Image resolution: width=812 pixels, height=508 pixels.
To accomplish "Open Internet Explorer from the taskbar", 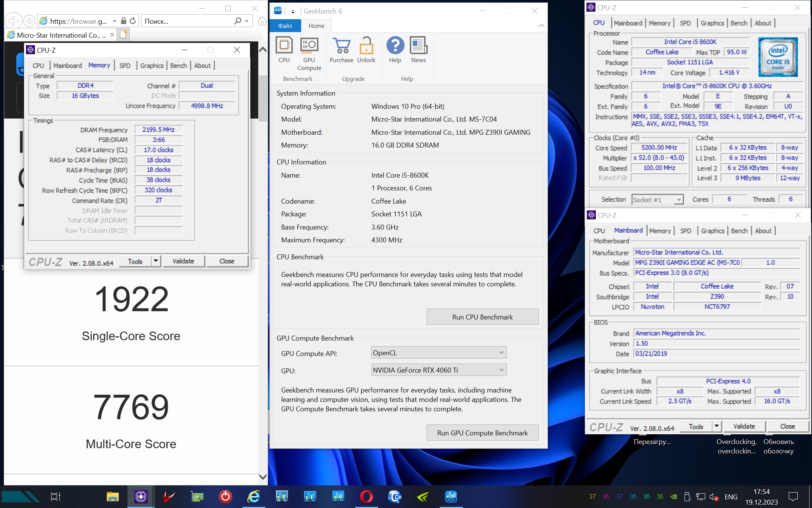I will click(254, 497).
